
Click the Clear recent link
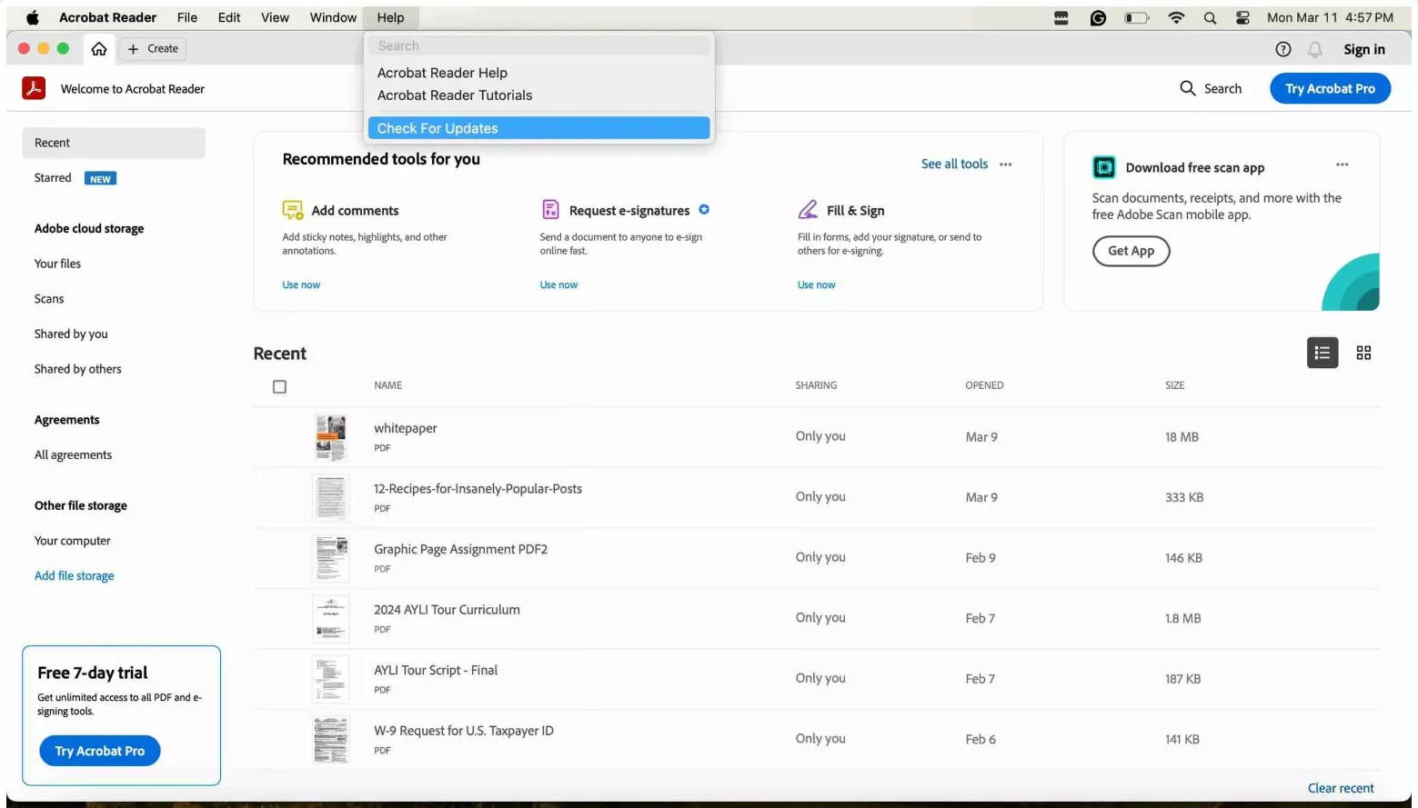coord(1341,788)
